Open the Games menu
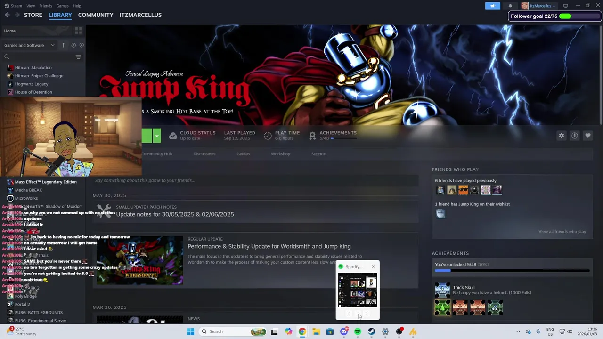603x339 pixels. click(x=62, y=6)
